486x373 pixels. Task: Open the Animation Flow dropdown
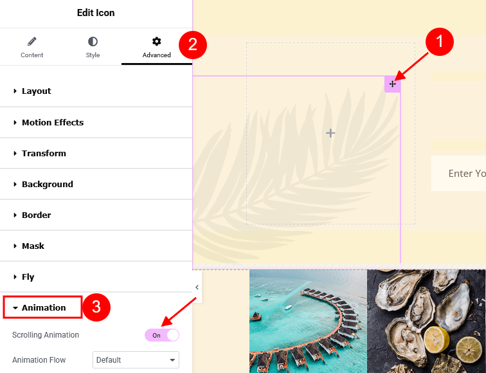pyautogui.click(x=136, y=360)
